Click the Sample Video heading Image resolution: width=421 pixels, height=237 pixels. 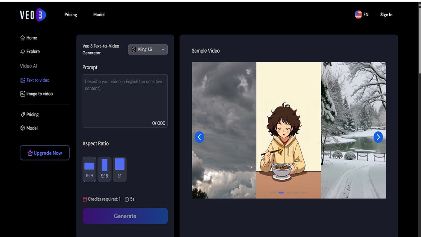pos(206,51)
